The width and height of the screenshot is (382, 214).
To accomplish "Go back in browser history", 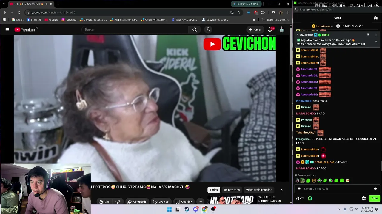I will click(5, 12).
